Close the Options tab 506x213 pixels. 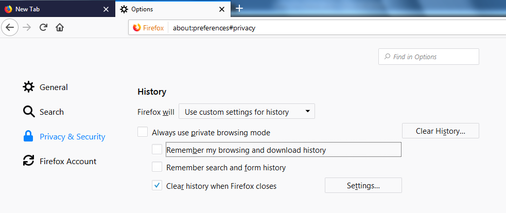click(x=222, y=9)
